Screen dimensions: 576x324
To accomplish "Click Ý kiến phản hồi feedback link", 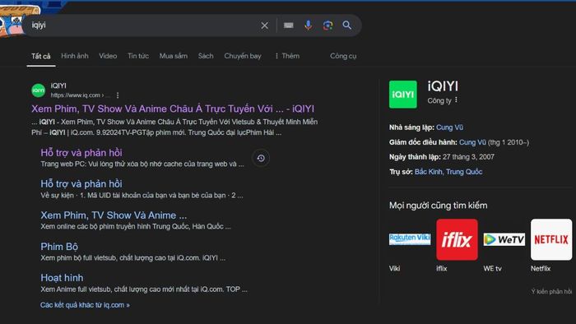I will (551, 292).
